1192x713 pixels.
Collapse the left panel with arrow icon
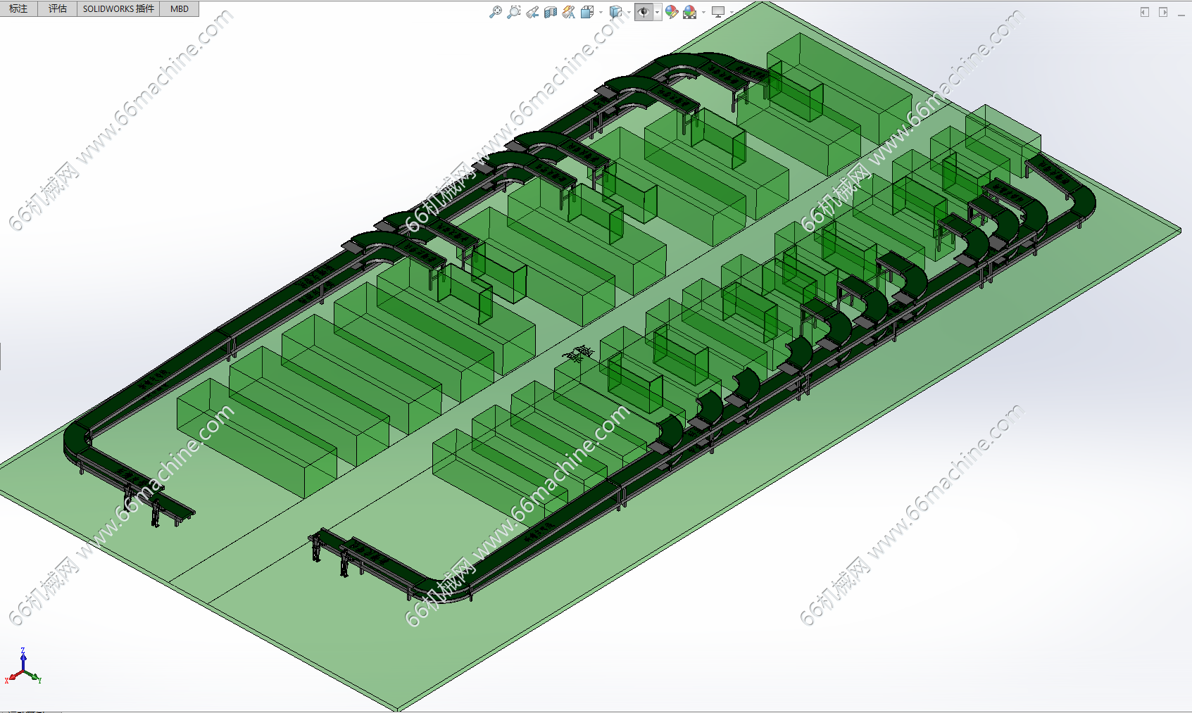click(1145, 12)
